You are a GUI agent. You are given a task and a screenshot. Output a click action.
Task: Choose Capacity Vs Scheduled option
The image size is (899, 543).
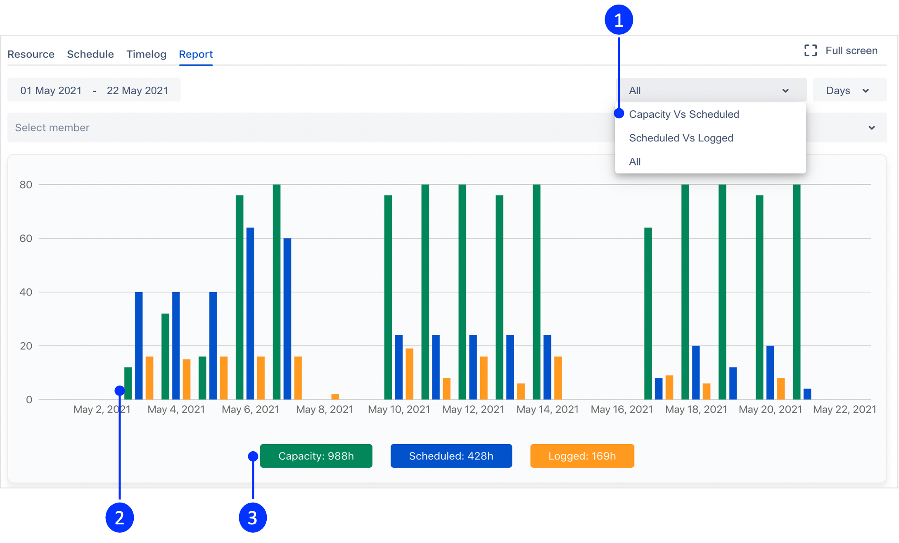point(684,114)
